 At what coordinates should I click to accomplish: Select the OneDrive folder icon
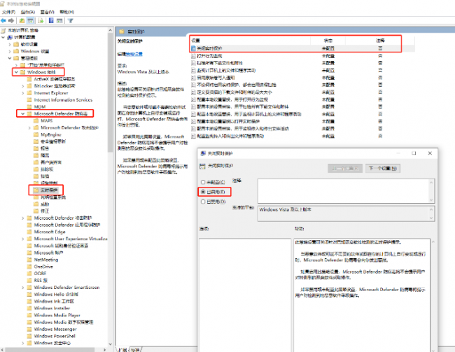[29, 267]
